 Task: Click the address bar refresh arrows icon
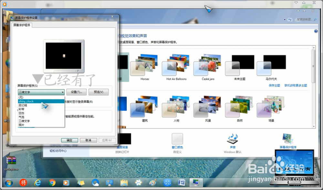[290, 20]
